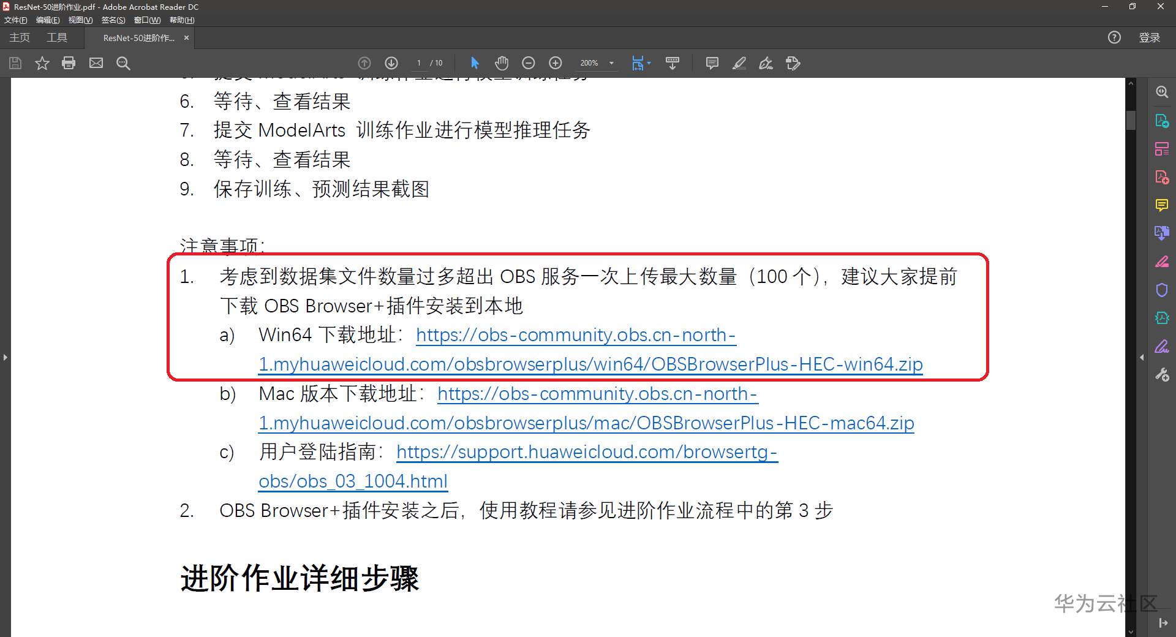Click the scrollbar up arrow
The image size is (1176, 637).
click(x=1131, y=83)
